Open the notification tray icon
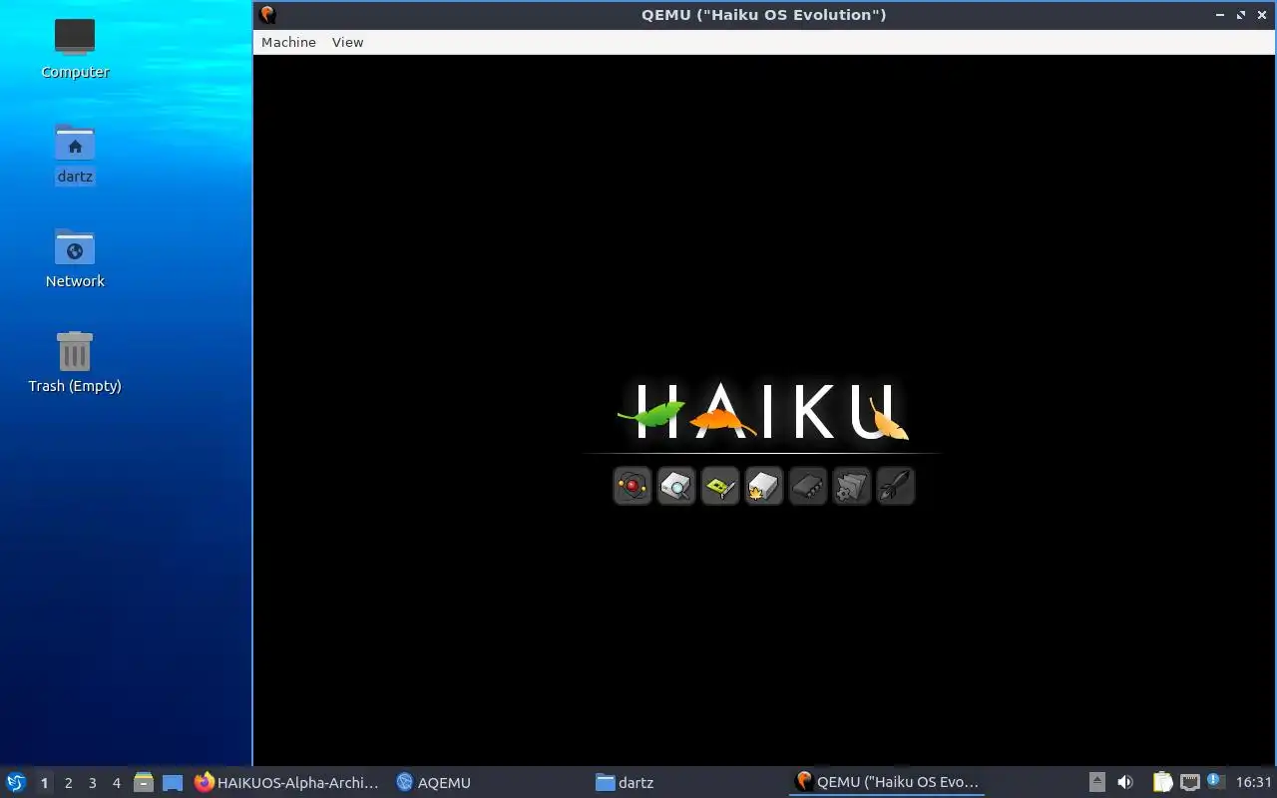Image resolution: width=1277 pixels, height=798 pixels. [x=1215, y=781]
